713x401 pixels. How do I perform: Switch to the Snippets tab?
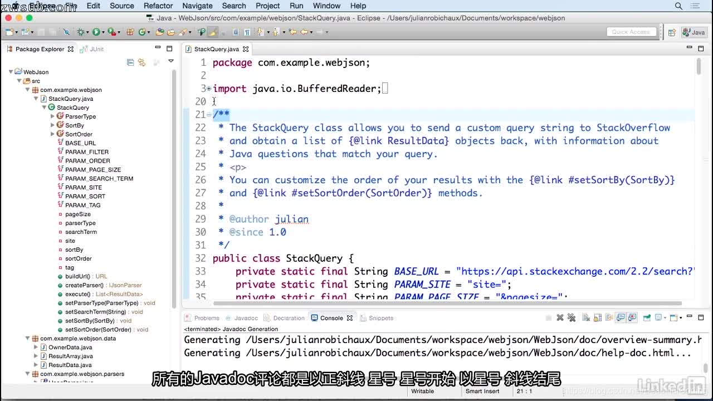coord(377,318)
